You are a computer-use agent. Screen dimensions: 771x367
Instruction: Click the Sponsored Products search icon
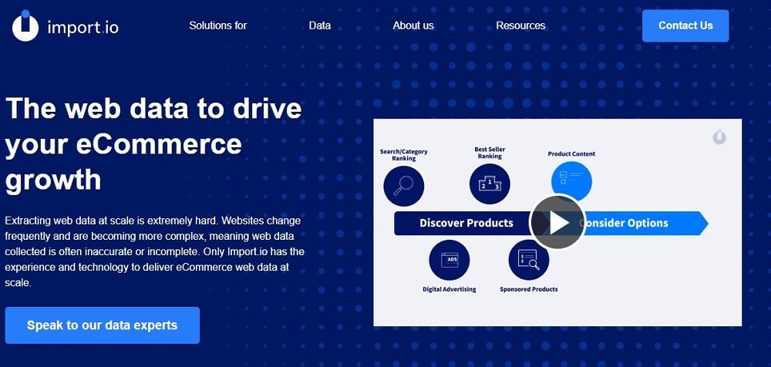point(529,259)
